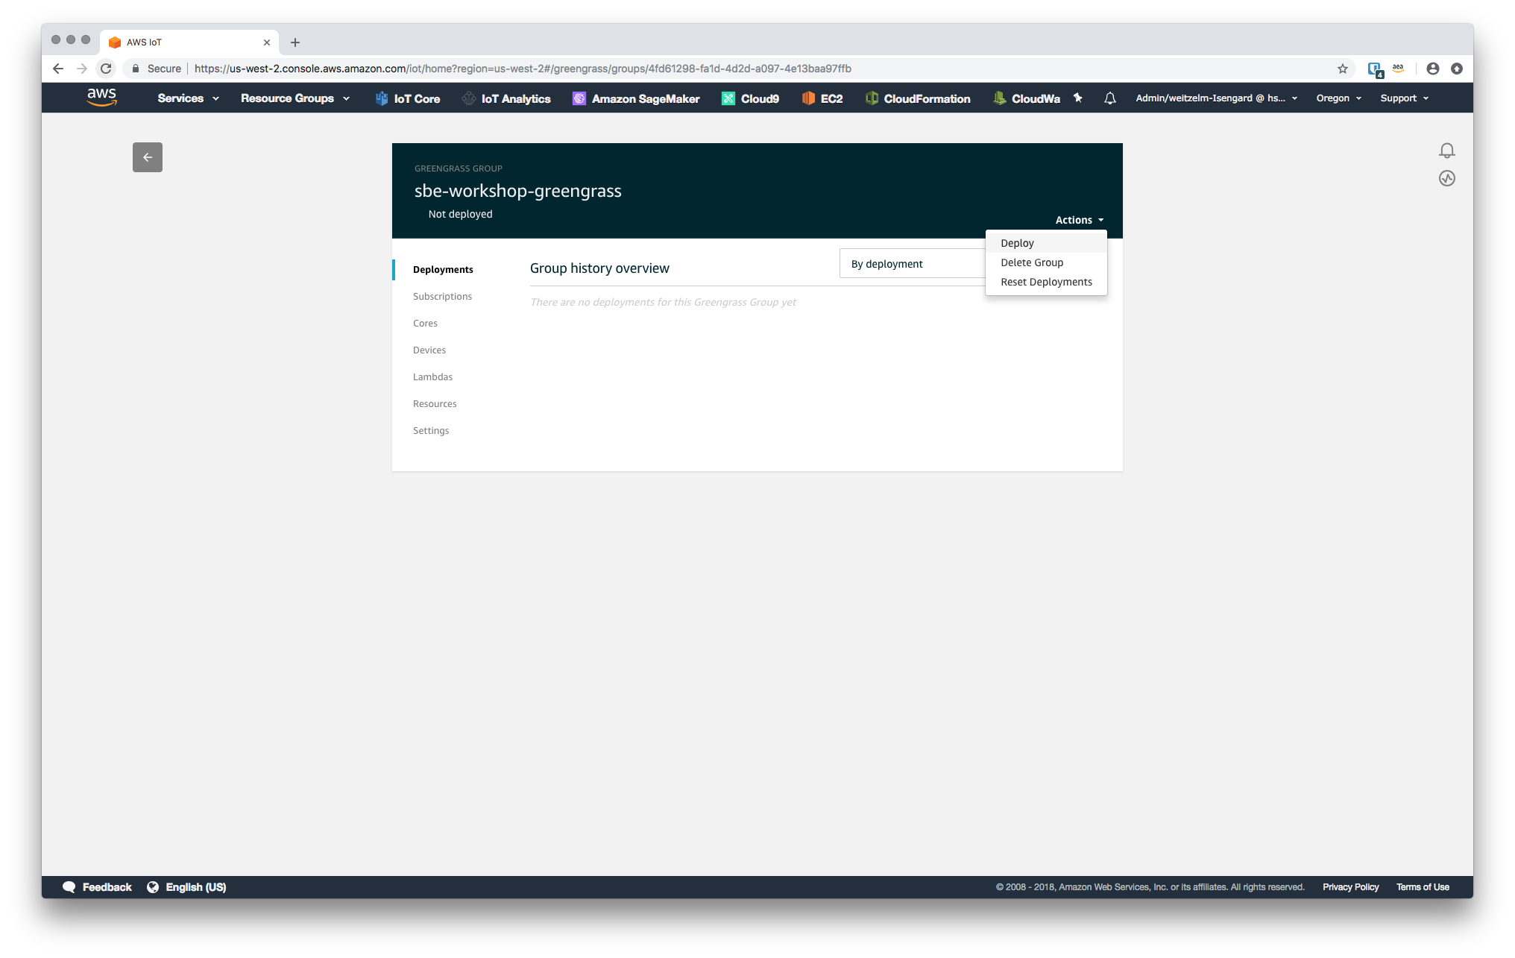The image size is (1515, 958).
Task: Click the gray back arrow button on the page
Action: (148, 157)
